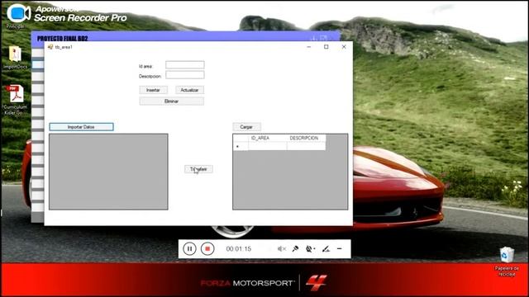Click the new-row asterisk row header
This screenshot has width=529, height=297.
[x=241, y=146]
